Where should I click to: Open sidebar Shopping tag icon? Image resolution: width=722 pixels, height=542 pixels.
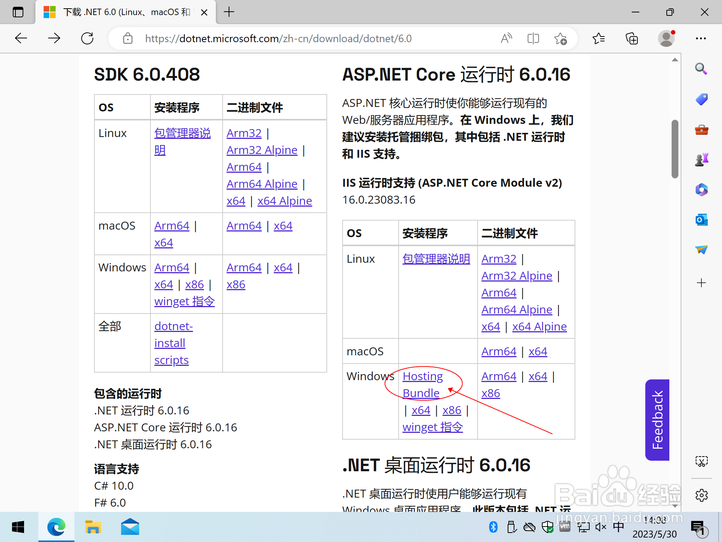click(x=701, y=99)
